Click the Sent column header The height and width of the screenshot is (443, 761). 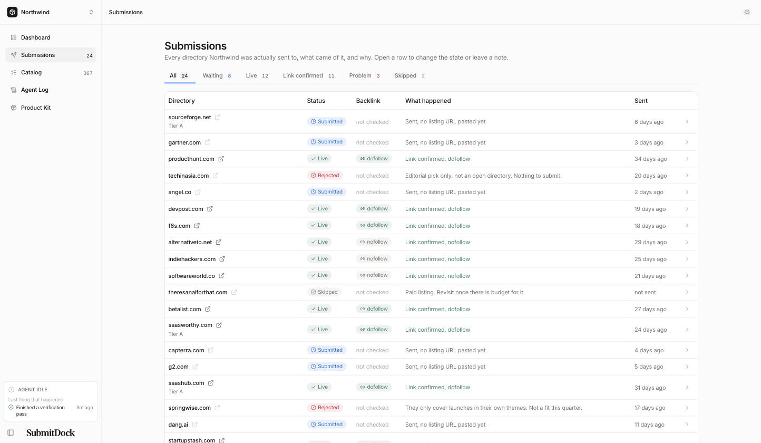tap(641, 101)
